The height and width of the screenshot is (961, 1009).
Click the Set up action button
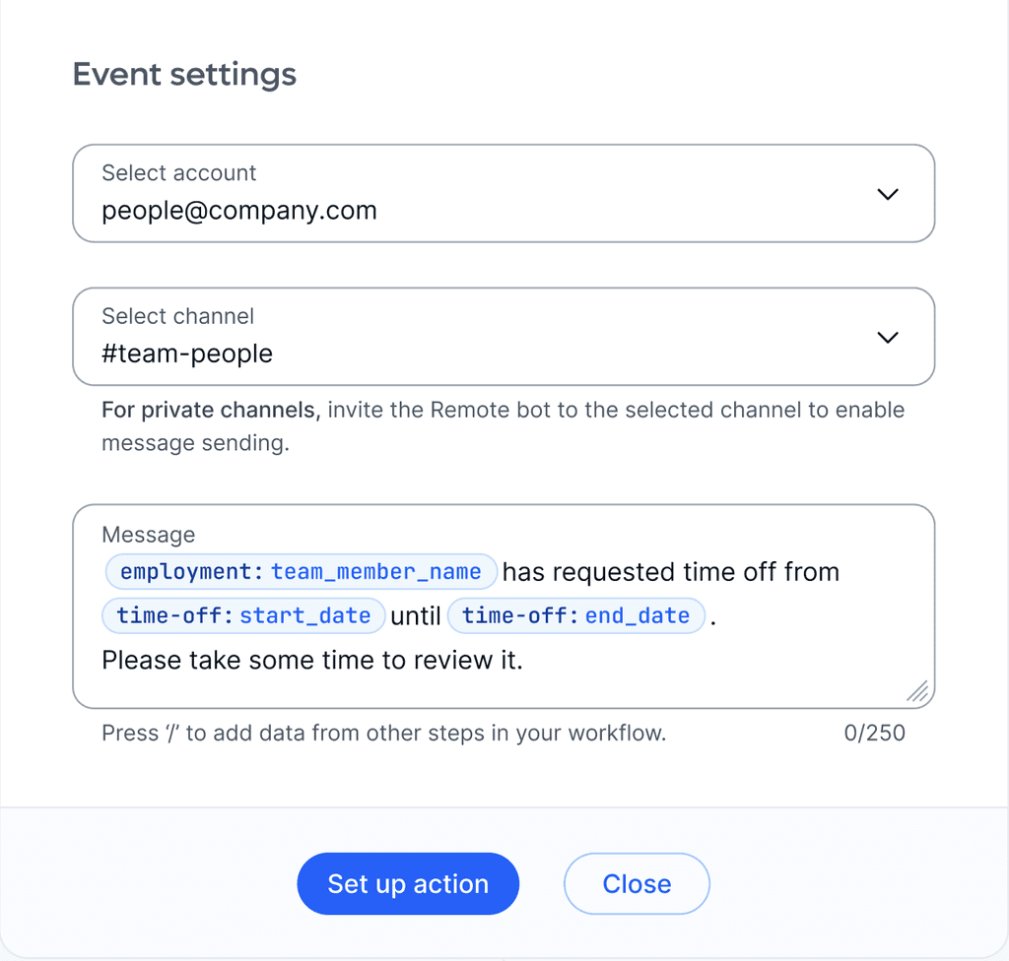[x=408, y=884]
